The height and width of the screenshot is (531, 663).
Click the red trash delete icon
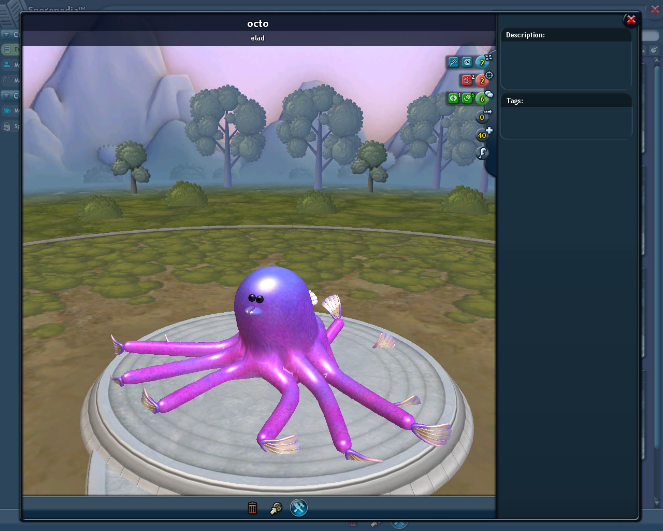(252, 508)
